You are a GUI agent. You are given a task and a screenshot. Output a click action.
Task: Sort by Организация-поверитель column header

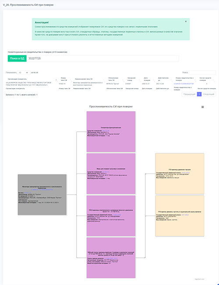(x=17, y=79)
